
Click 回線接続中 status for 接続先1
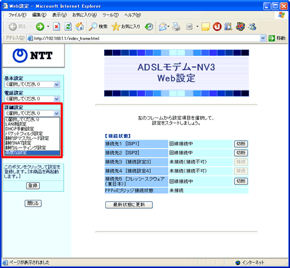coord(181,144)
